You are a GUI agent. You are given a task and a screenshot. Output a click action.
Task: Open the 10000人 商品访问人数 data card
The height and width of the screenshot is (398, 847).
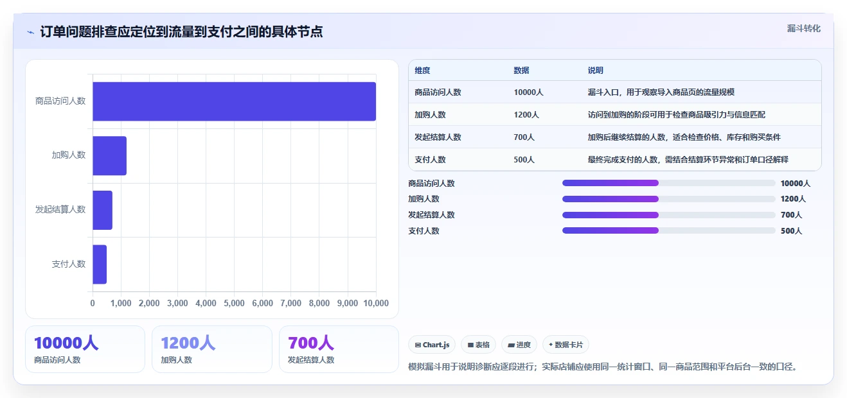85,349
